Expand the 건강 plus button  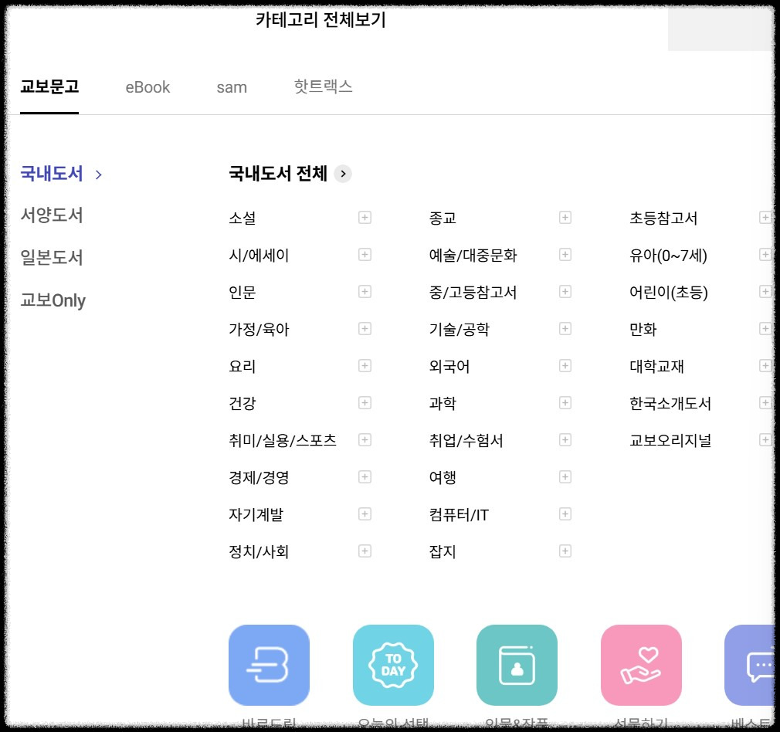(x=365, y=403)
